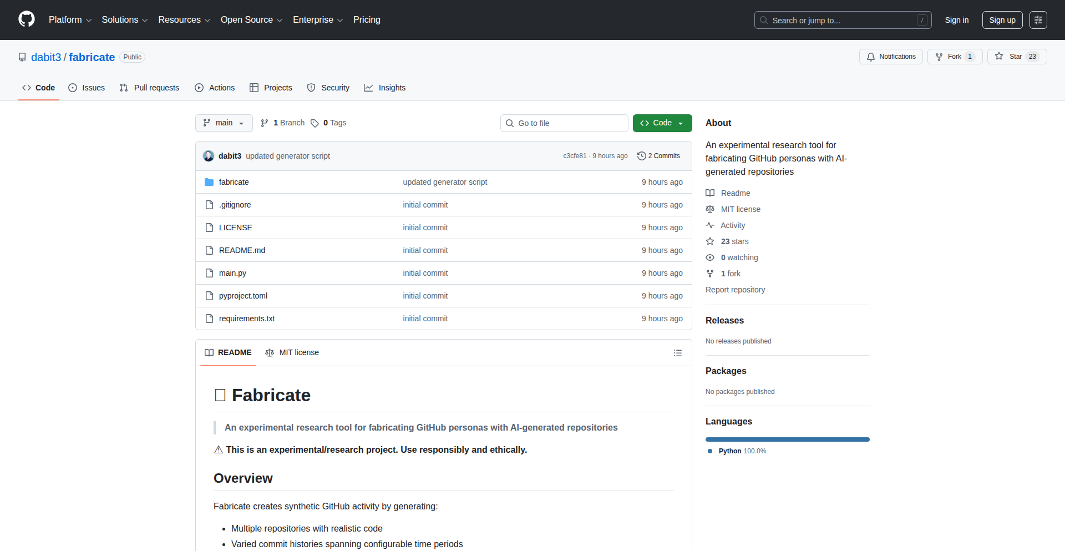1065x551 pixels.
Task: Switch to the Pull requests tab
Action: click(149, 87)
